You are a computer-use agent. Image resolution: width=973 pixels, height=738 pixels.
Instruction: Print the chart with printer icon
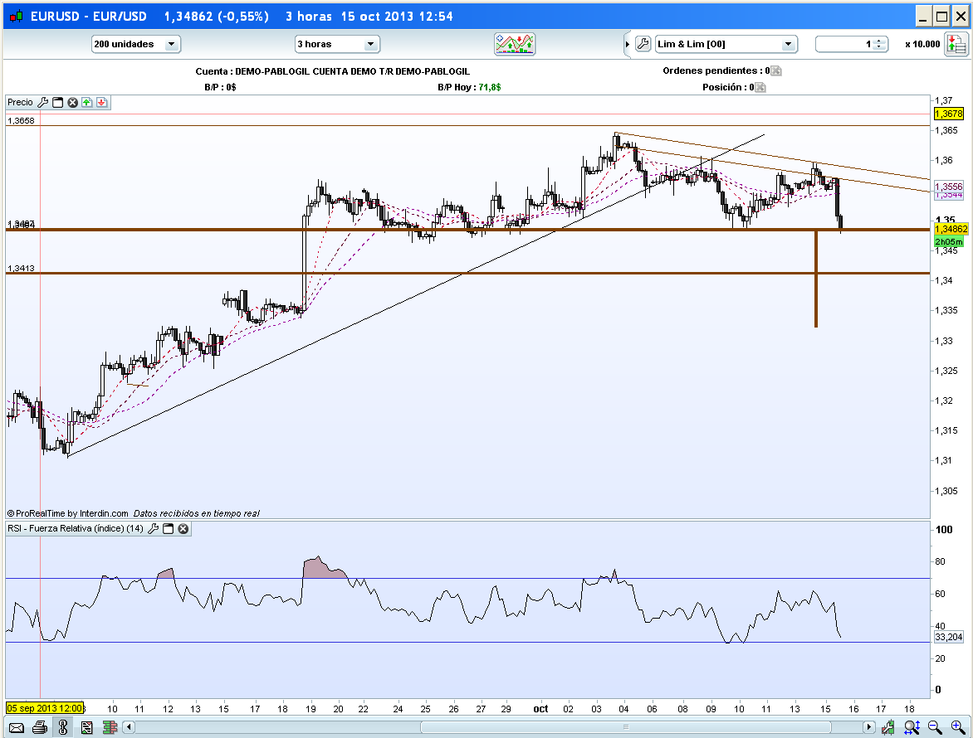(39, 728)
